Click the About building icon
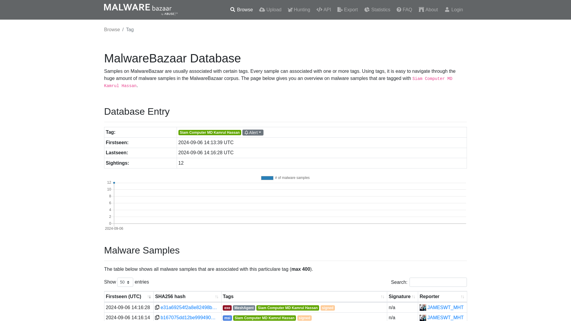The image size is (571, 321). [x=421, y=10]
